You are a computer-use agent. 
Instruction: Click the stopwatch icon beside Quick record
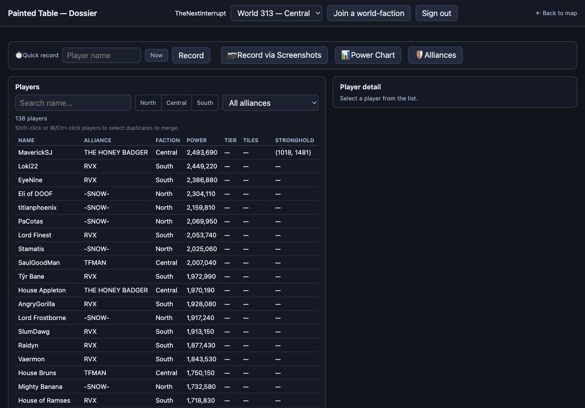click(x=19, y=55)
